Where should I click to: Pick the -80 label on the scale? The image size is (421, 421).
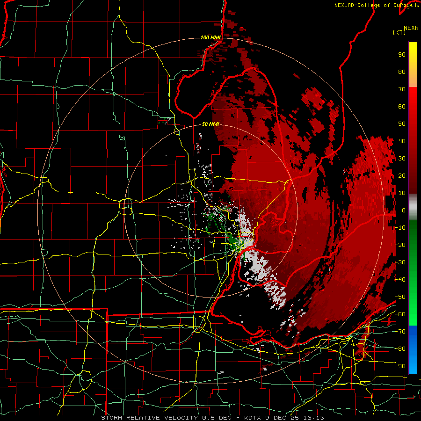click(x=400, y=349)
